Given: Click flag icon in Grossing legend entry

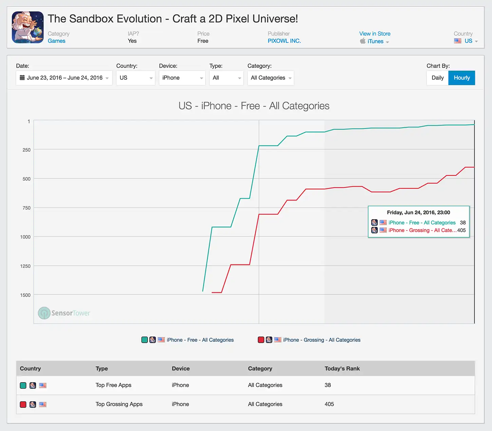Looking at the screenshot, I should 278,340.
